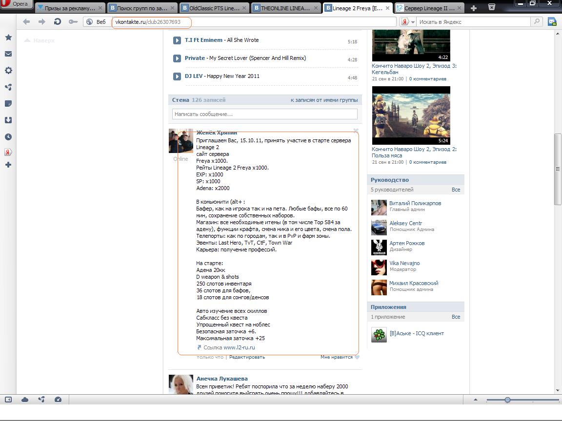562x421 pixels.
Task: Click 'Мне нравится' on the post
Action: tap(340, 357)
